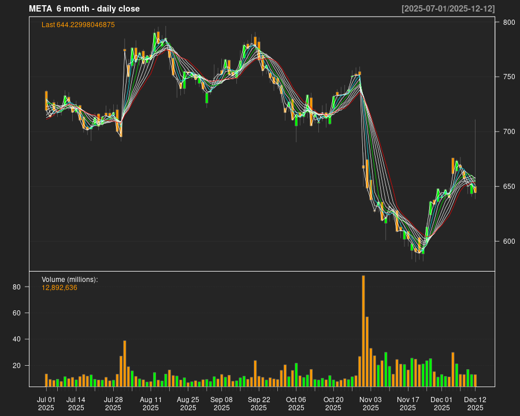Click the 600 price axis label
Screen dimensions: 520x416
click(508, 242)
